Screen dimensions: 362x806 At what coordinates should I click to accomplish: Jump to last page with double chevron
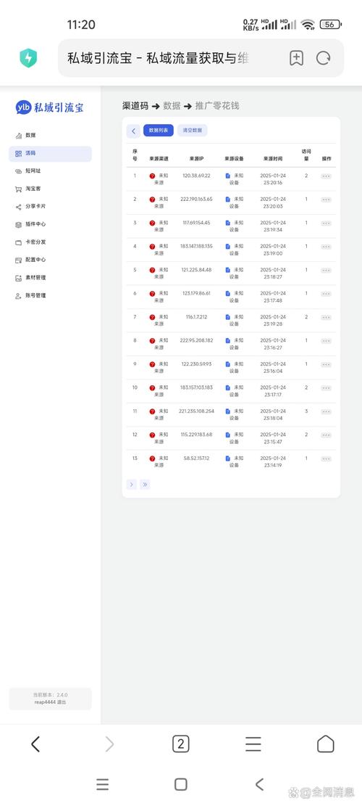(x=145, y=484)
